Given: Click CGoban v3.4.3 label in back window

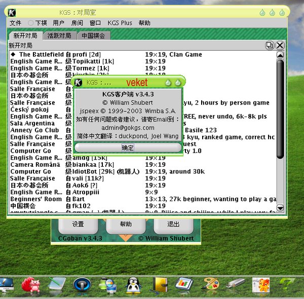Looking at the screenshot, I should (x=80, y=238).
